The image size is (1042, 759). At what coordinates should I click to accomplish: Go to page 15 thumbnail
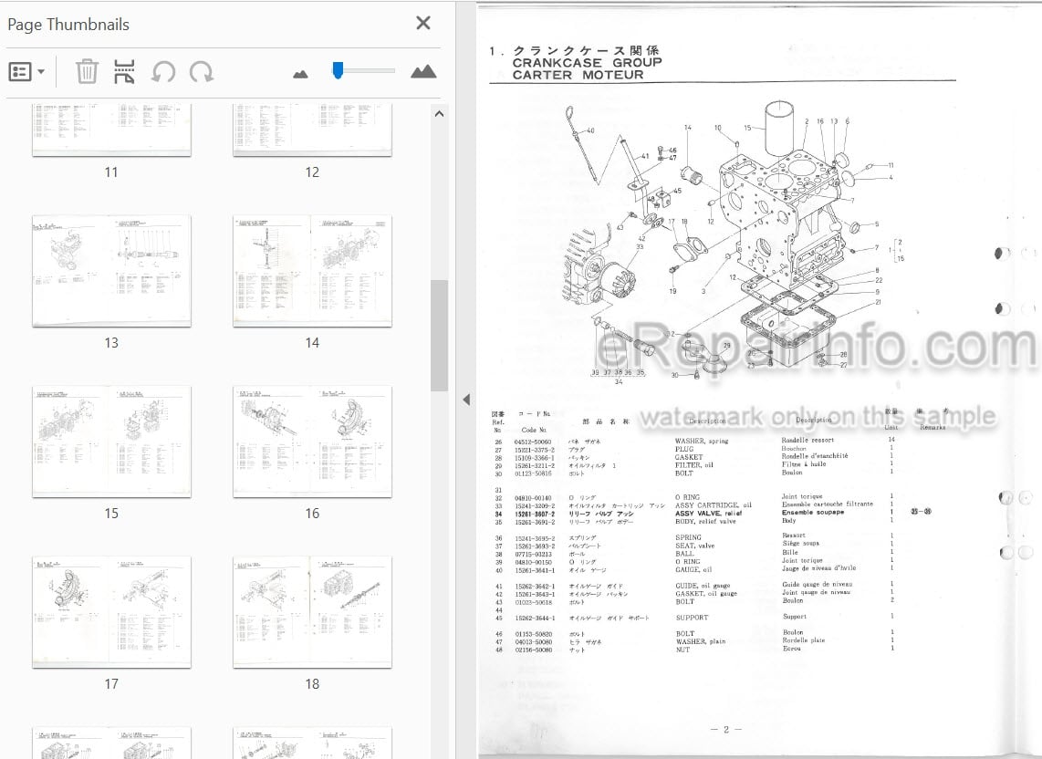coord(111,442)
